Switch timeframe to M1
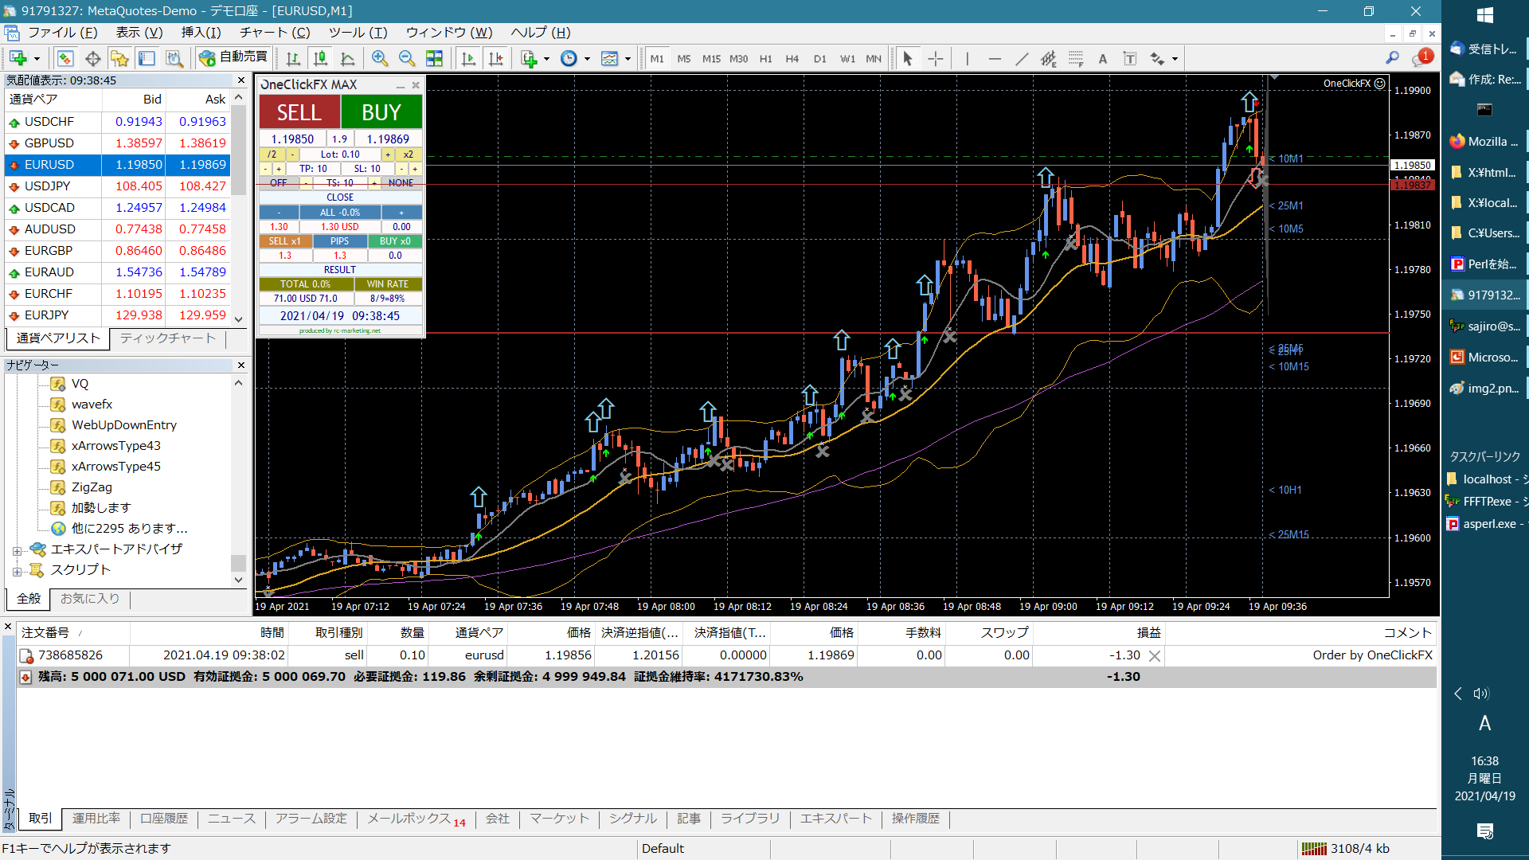The width and height of the screenshot is (1529, 860). (x=657, y=58)
